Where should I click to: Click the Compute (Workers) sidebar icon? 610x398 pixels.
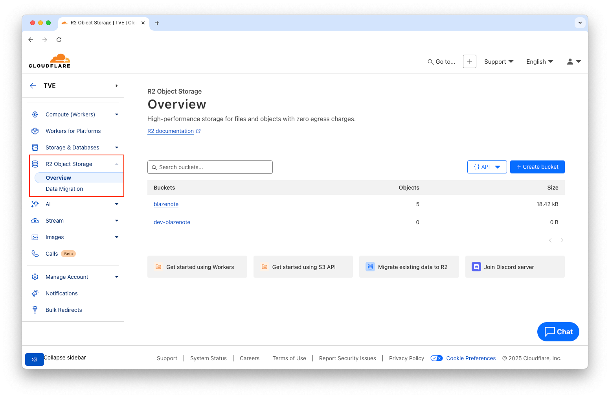pos(35,114)
